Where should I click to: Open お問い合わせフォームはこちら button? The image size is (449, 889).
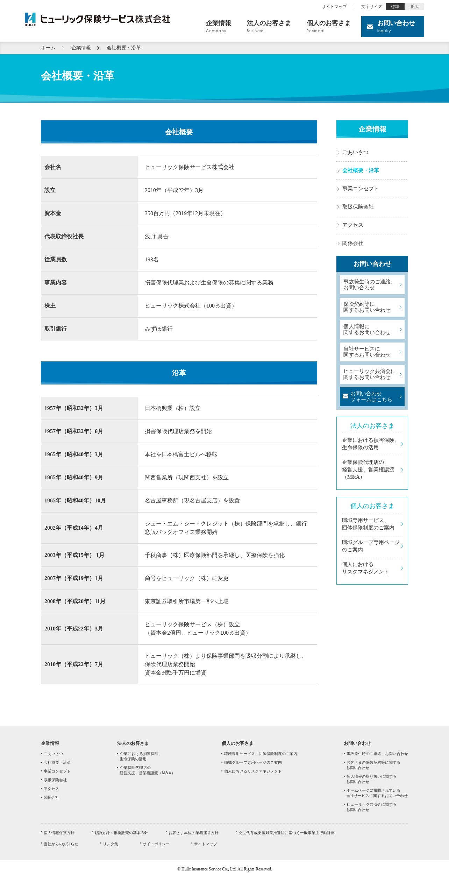372,397
